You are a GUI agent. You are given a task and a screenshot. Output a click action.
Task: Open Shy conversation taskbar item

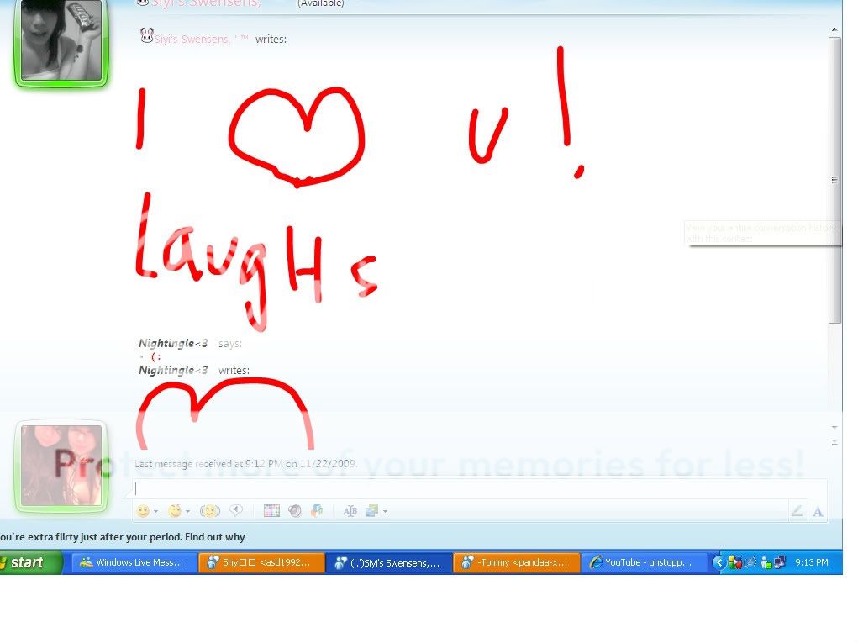pos(261,562)
